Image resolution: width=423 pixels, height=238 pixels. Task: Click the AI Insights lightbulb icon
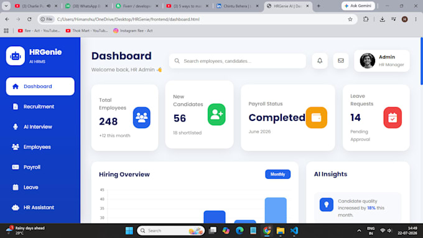coord(327,204)
